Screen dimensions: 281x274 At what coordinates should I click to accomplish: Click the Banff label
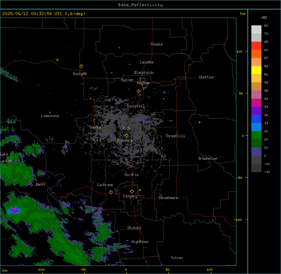40,185
